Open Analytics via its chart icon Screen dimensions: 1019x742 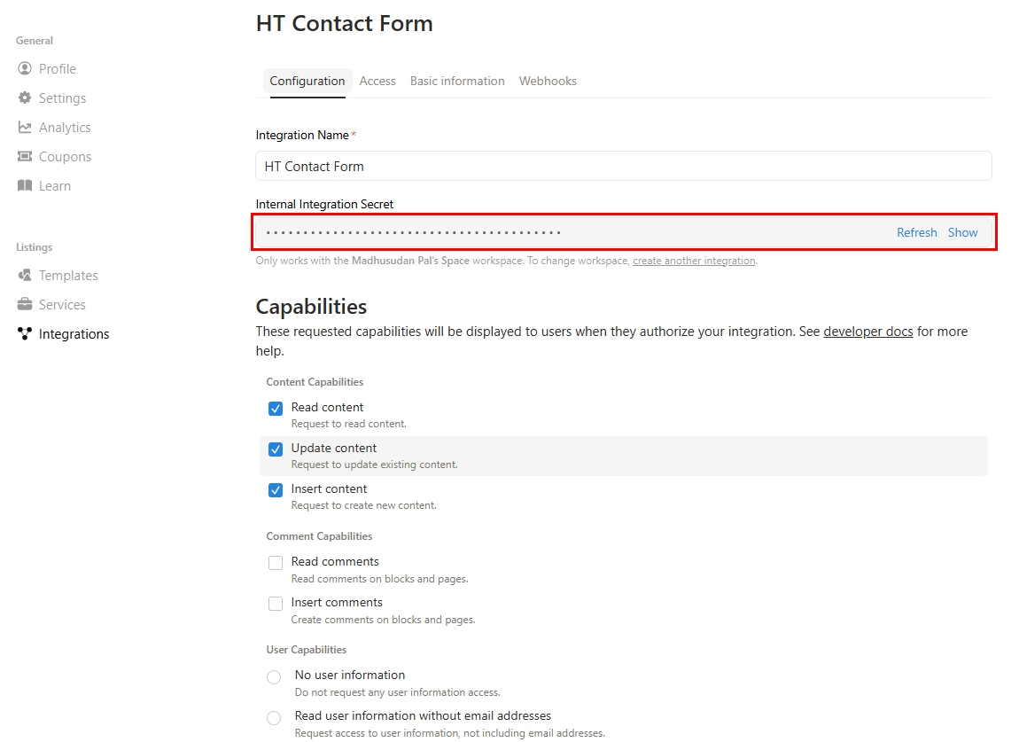pyautogui.click(x=25, y=128)
